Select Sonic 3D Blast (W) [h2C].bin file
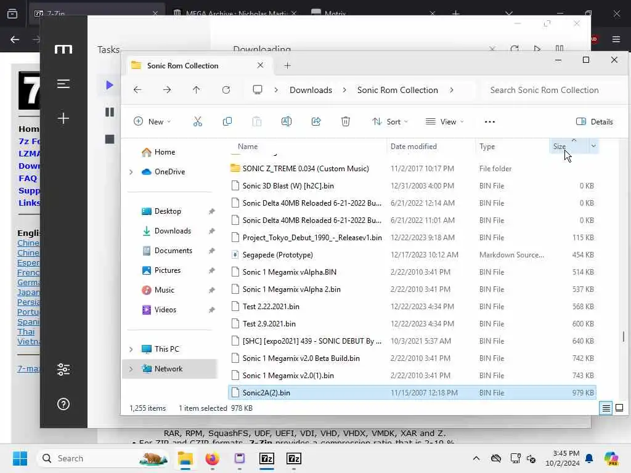Viewport: 631px width, 473px height. 288,186
